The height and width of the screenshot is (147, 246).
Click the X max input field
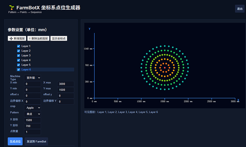pos(66,84)
